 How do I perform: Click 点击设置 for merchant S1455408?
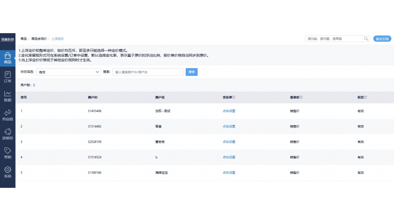[x=229, y=111]
